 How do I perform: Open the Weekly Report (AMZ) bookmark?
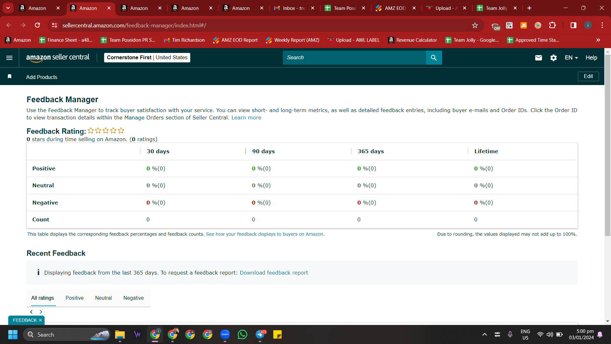293,40
